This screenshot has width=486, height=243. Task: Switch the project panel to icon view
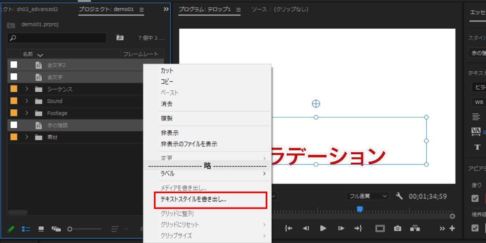tap(41, 229)
